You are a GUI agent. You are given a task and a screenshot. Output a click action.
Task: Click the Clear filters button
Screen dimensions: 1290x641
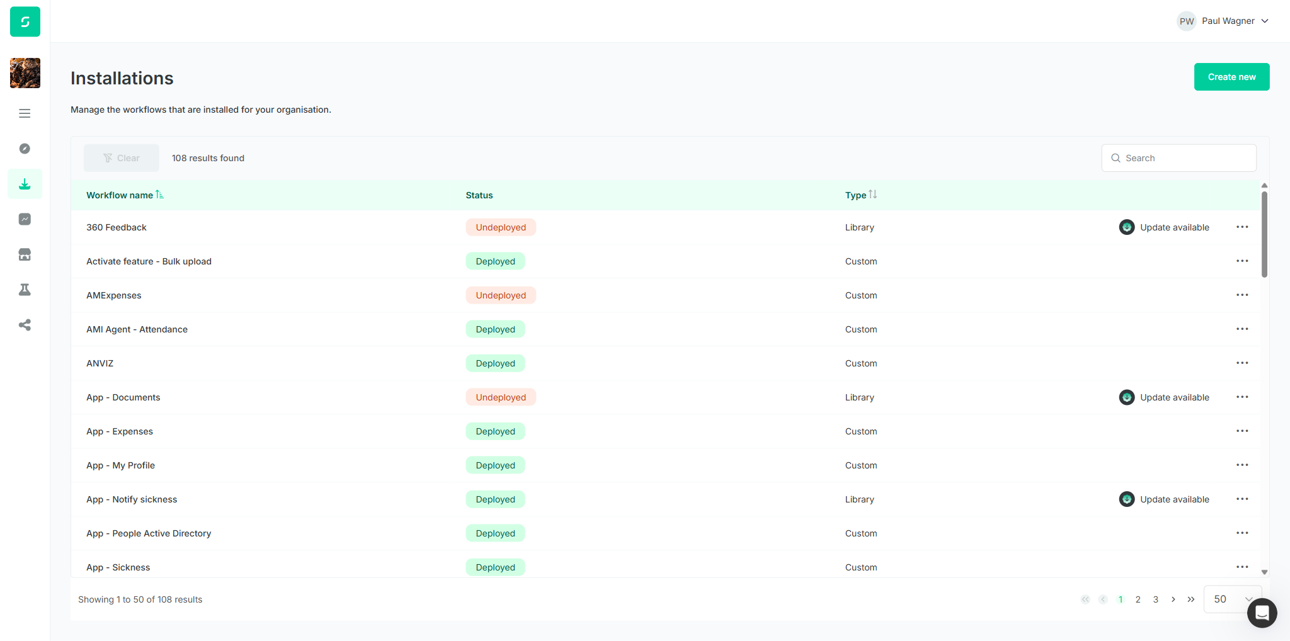coord(122,158)
